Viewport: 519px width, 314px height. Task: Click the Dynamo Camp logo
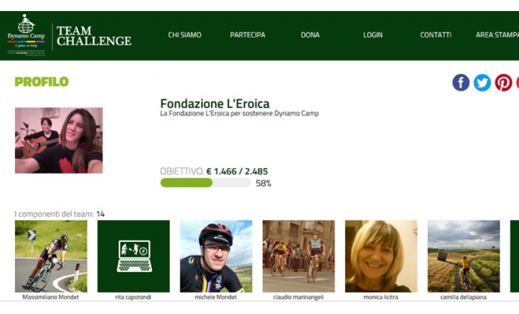pyautogui.click(x=26, y=35)
